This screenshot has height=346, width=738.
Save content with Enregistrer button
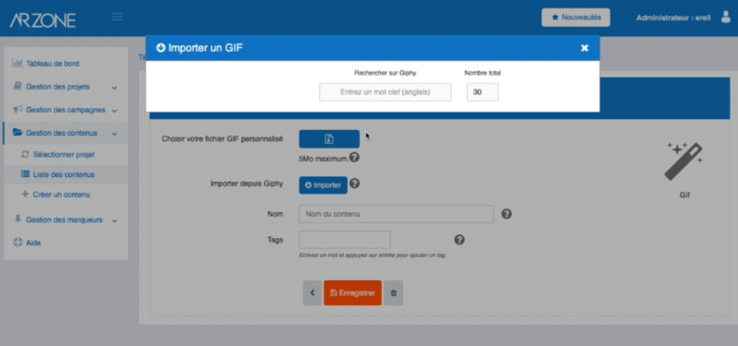coord(352,292)
